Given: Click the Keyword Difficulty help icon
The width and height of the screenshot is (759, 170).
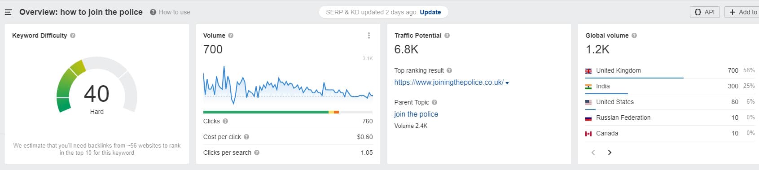Looking at the screenshot, I should 73,35.
